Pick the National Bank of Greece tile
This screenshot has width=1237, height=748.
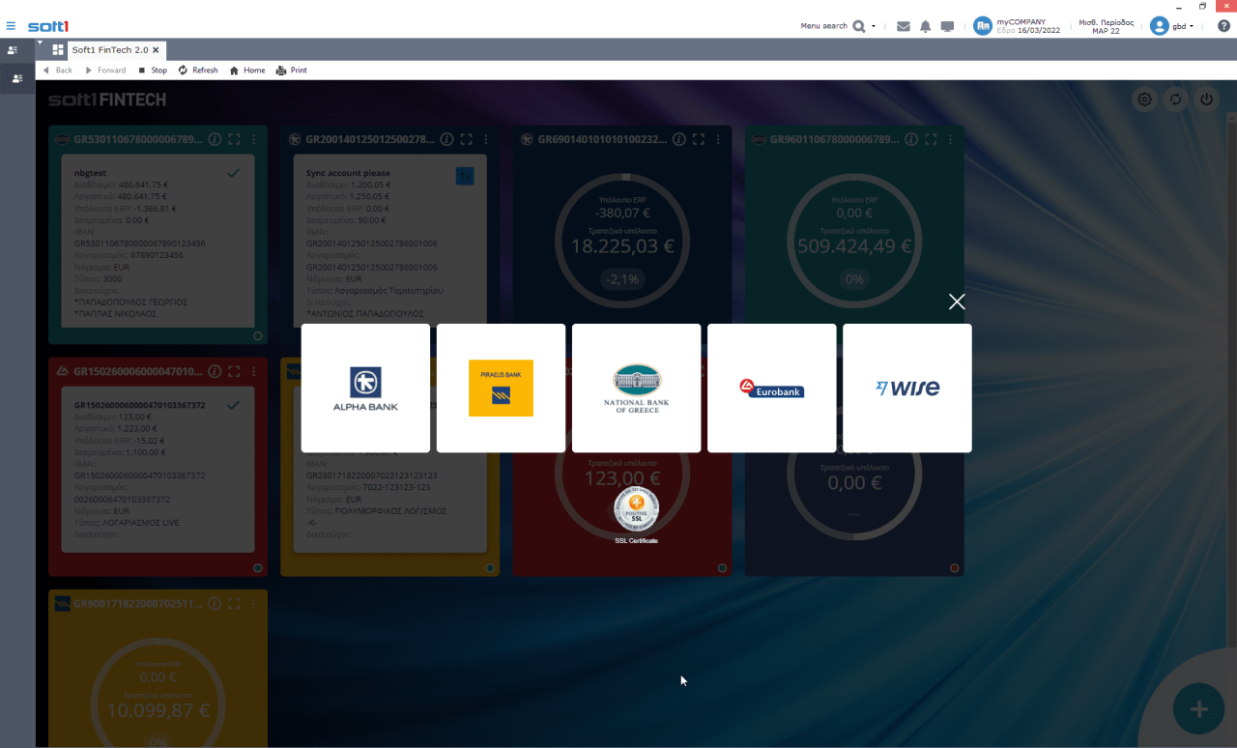(x=636, y=388)
